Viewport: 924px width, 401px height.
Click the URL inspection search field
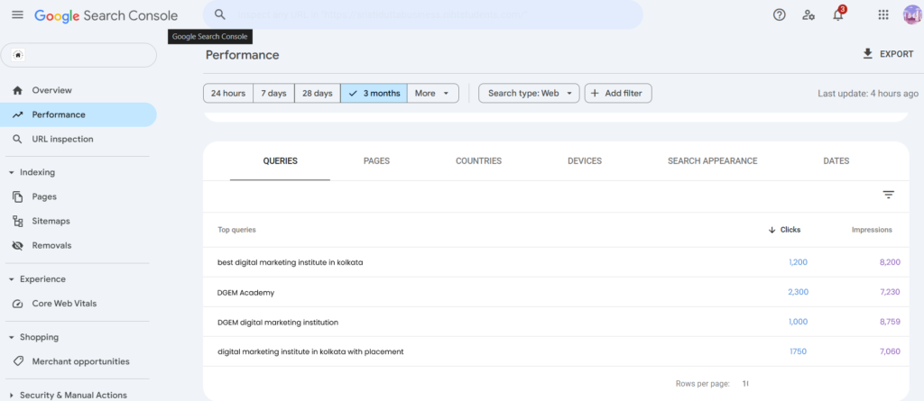tap(422, 14)
